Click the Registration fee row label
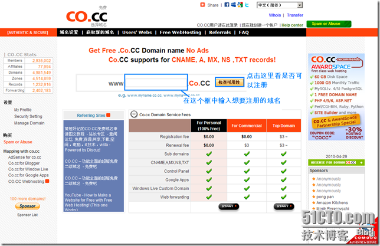This screenshot has height=246, width=380. [174, 137]
